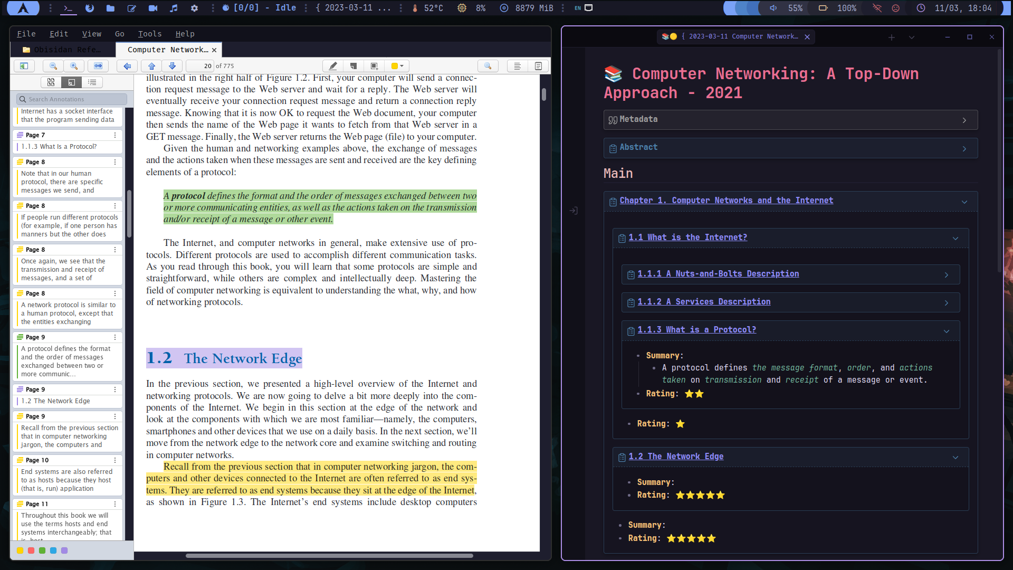This screenshot has width=1013, height=570.
Task: Pick the red color dot filter
Action: (x=31, y=550)
